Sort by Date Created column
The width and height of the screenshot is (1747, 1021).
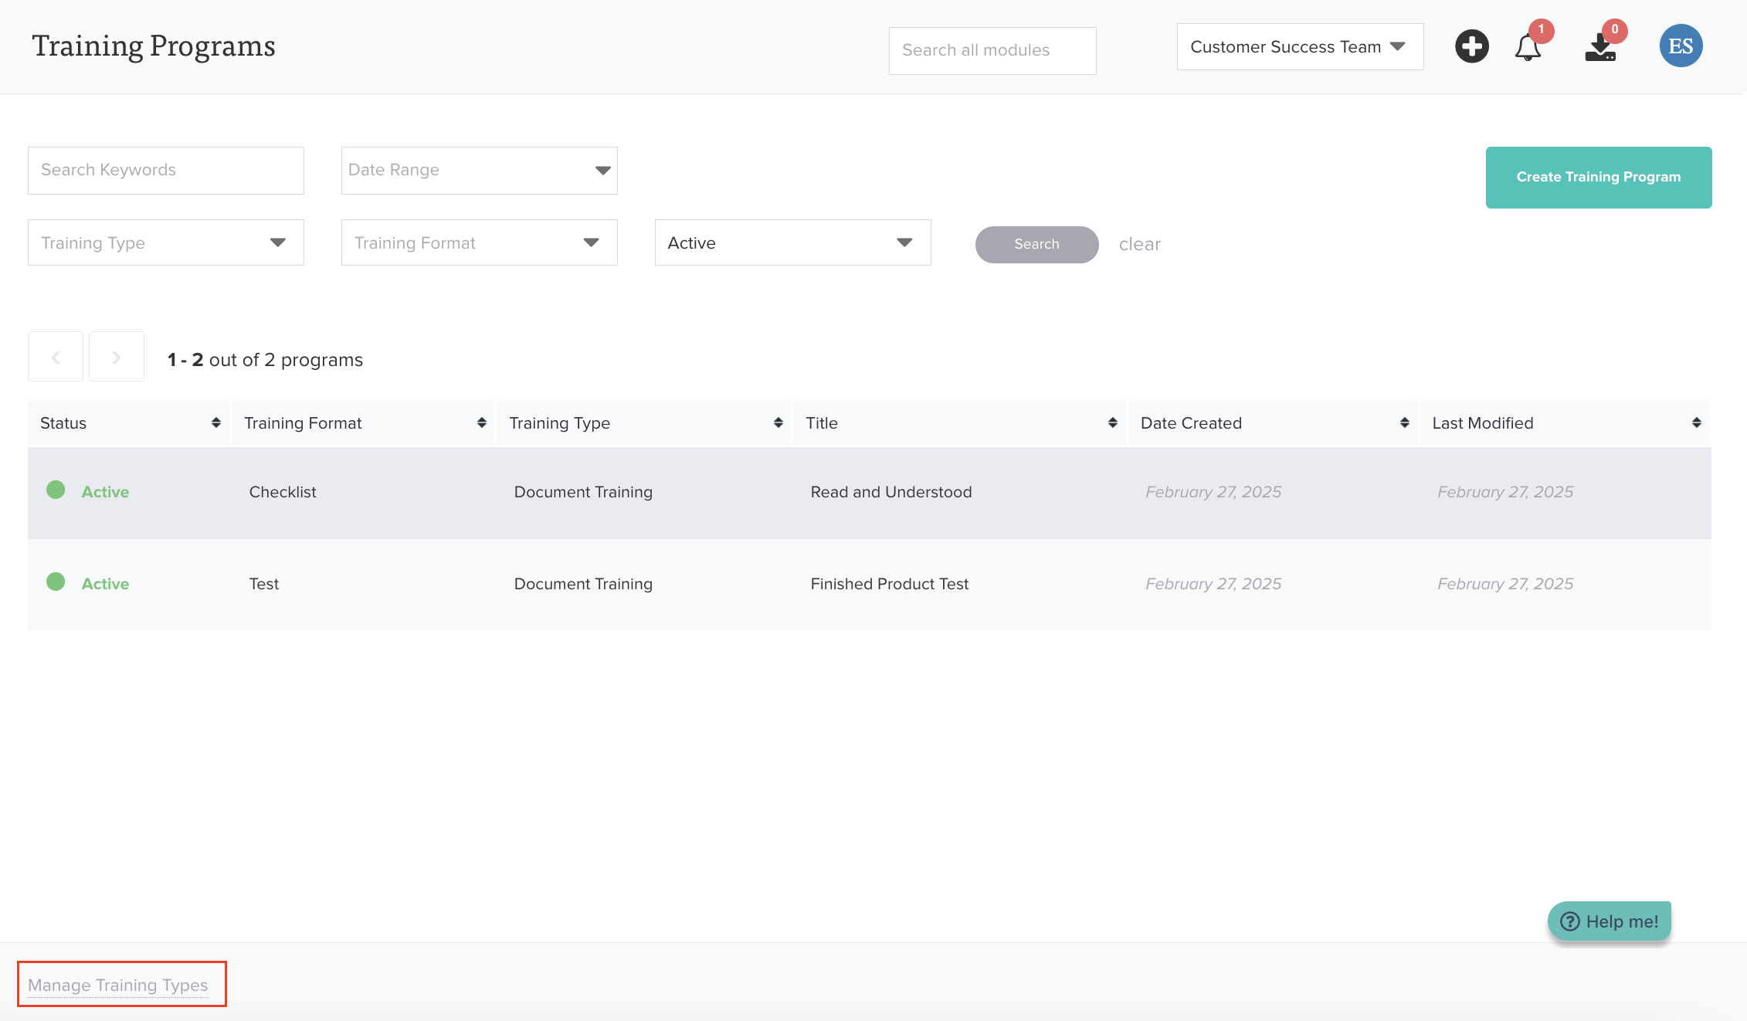pyautogui.click(x=1404, y=422)
